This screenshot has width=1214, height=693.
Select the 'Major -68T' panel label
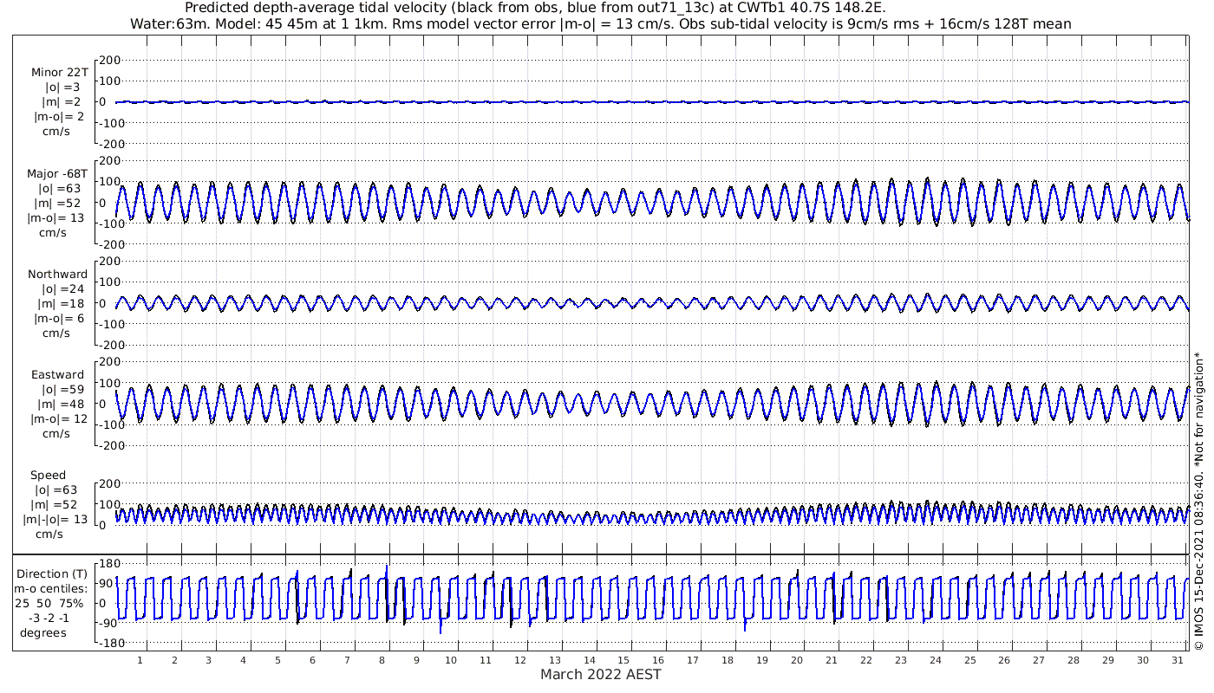click(x=57, y=174)
